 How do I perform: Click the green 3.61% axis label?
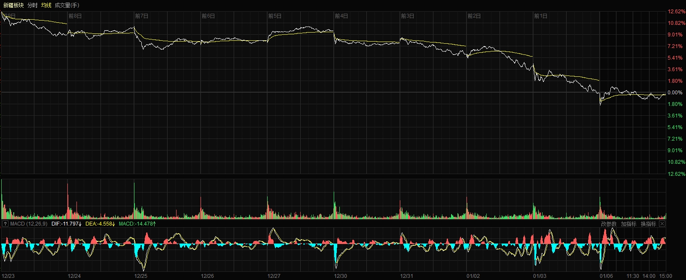(x=675, y=115)
